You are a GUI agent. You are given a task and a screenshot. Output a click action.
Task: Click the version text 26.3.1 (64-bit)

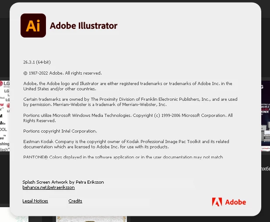click(x=37, y=62)
